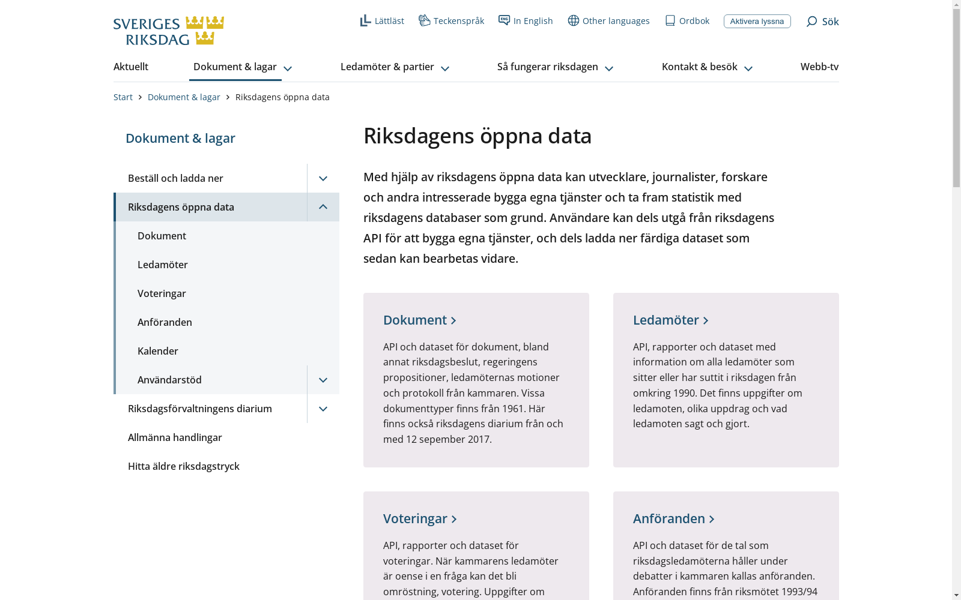961x600 pixels.
Task: Open Lättläst easy-read version
Action: 382,21
